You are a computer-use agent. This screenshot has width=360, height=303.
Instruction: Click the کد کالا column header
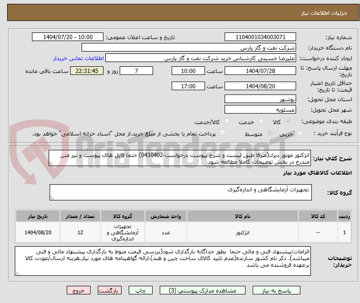tap(318, 216)
